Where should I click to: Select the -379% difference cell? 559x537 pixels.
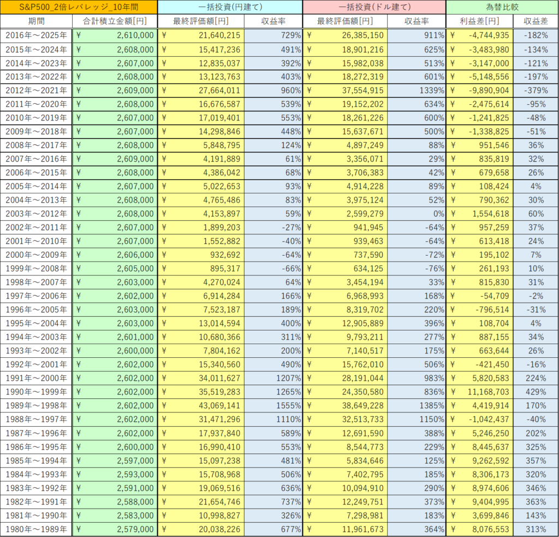pyautogui.click(x=536, y=90)
